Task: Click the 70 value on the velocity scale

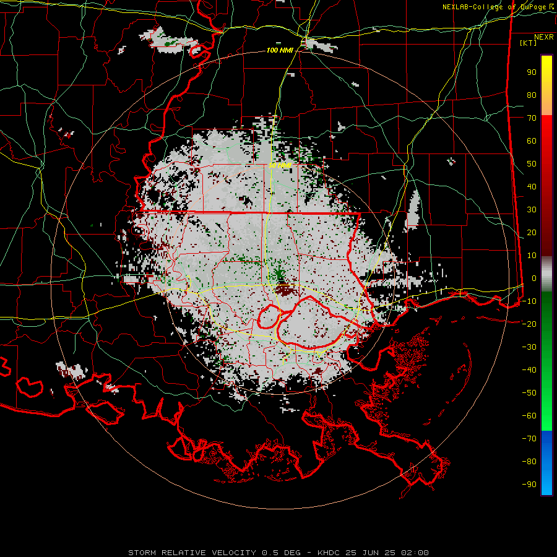Action: 532,118
